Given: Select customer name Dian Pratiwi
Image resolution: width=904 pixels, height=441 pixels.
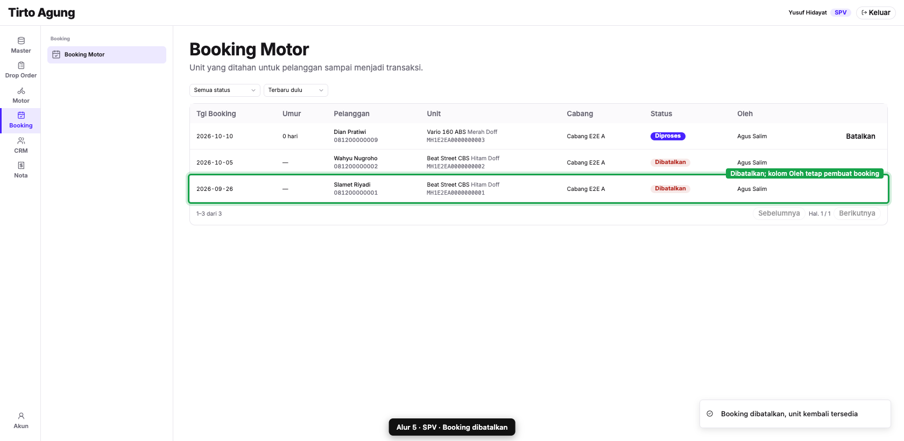Looking at the screenshot, I should [x=350, y=132].
